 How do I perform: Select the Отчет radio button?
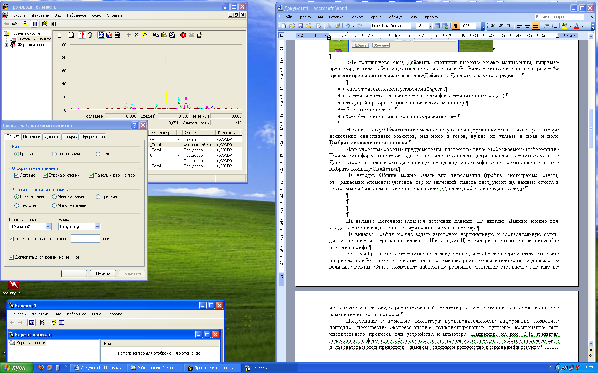point(104,154)
